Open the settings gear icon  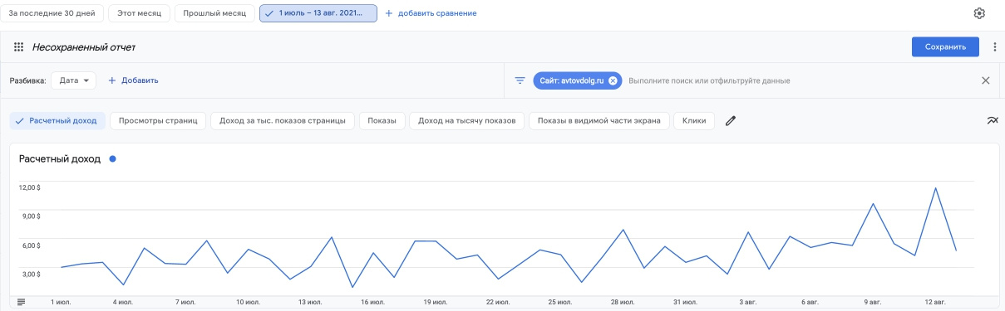[979, 13]
